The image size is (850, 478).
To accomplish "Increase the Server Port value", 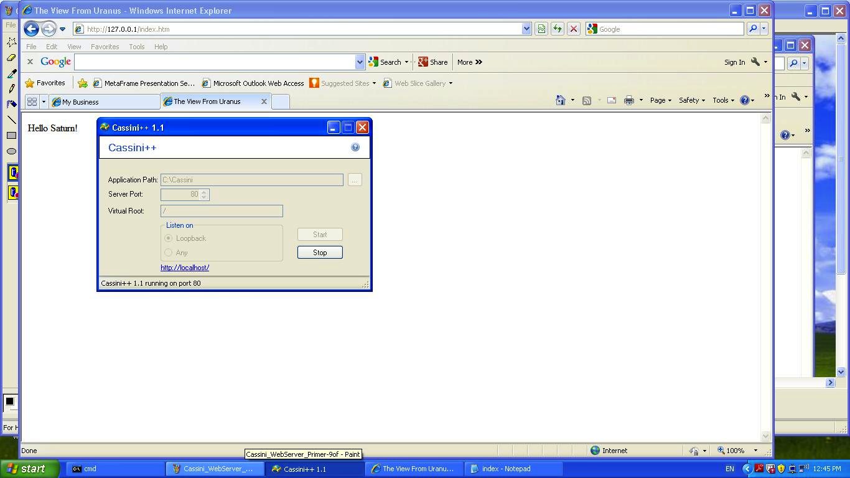I will point(204,192).
